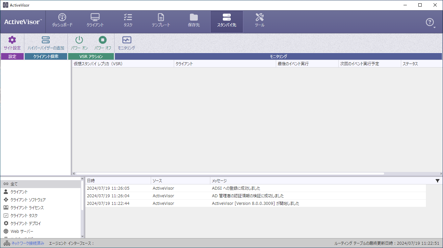The image size is (443, 248).
Task: Click the timestamp 2024/07/19 11:26:05
Action: pyautogui.click(x=108, y=188)
